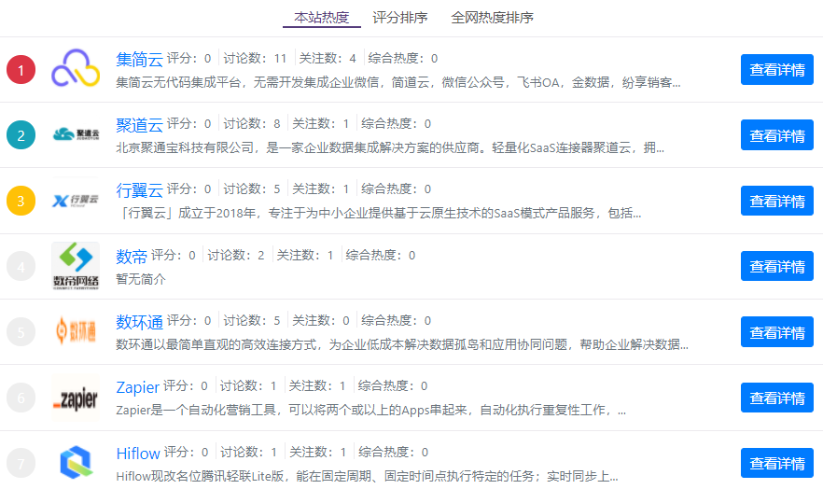Click 讨论数: 2 in 数帝 row
The width and height of the screenshot is (823, 489).
(x=236, y=256)
